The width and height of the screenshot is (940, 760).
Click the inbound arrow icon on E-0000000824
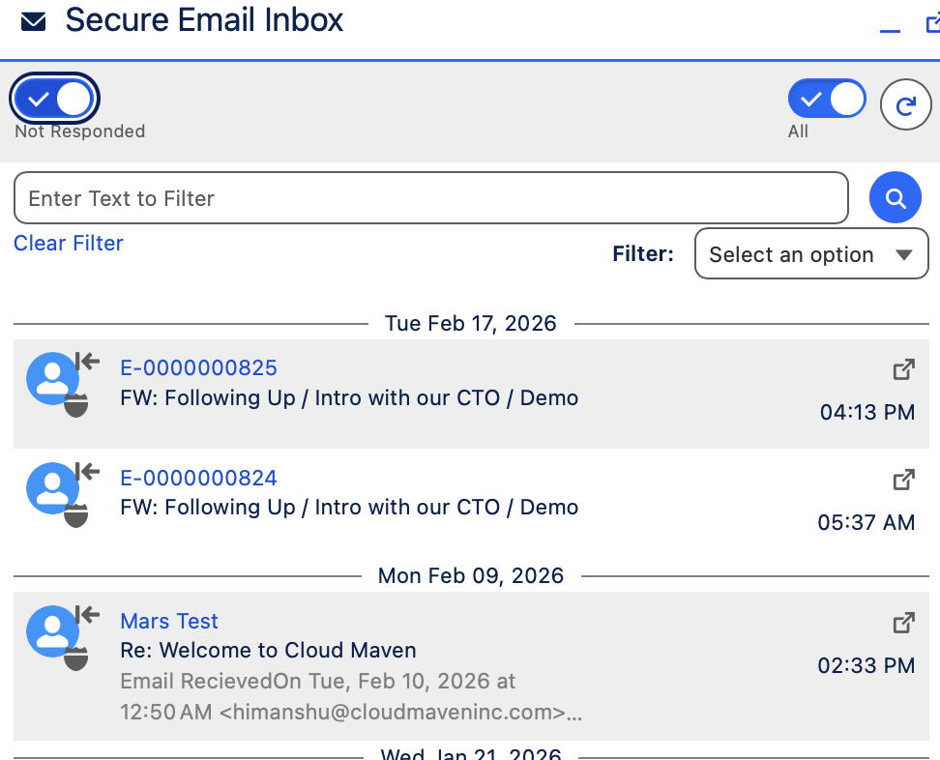point(88,471)
